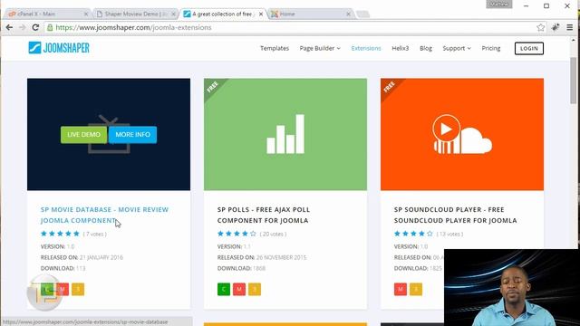Viewport: 580px width, 326px height.
Task: Open the Blog menu item
Action: point(426,48)
